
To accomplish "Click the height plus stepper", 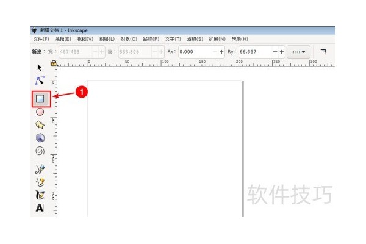I will (x=161, y=52).
